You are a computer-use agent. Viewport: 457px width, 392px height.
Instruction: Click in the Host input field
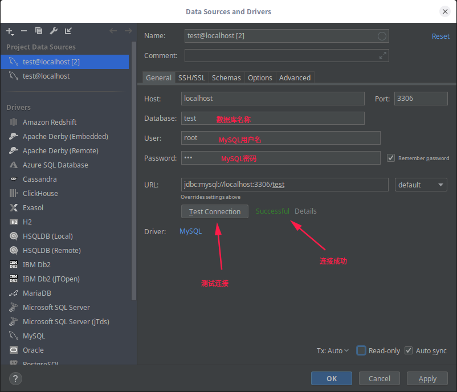pyautogui.click(x=273, y=99)
